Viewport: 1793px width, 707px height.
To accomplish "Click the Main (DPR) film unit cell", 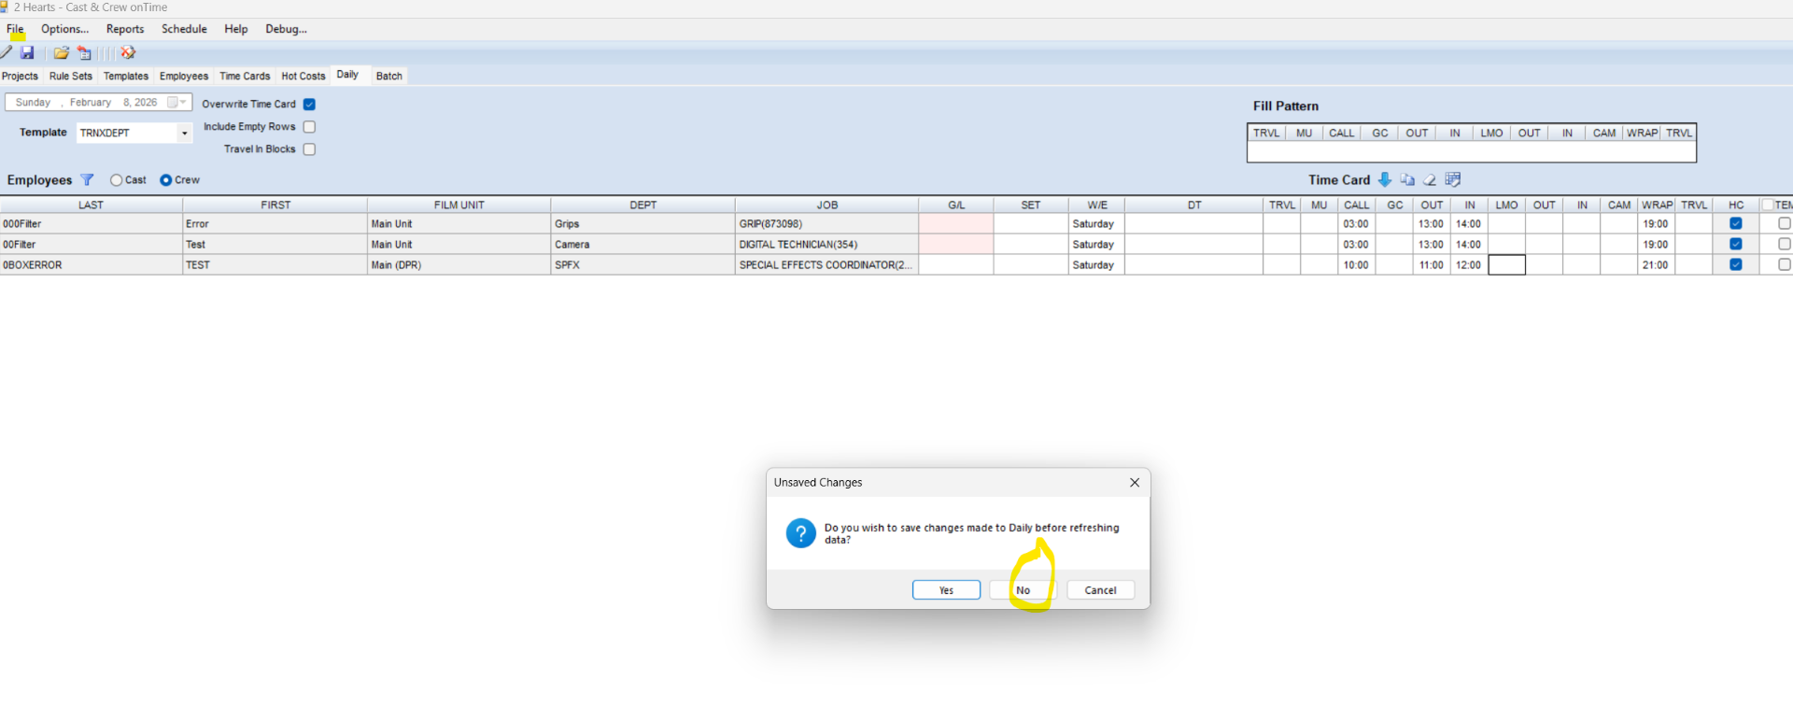I will (x=459, y=265).
